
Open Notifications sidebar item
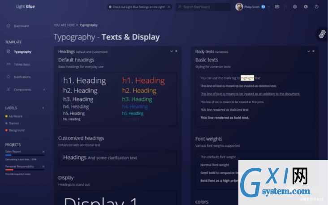[22, 77]
